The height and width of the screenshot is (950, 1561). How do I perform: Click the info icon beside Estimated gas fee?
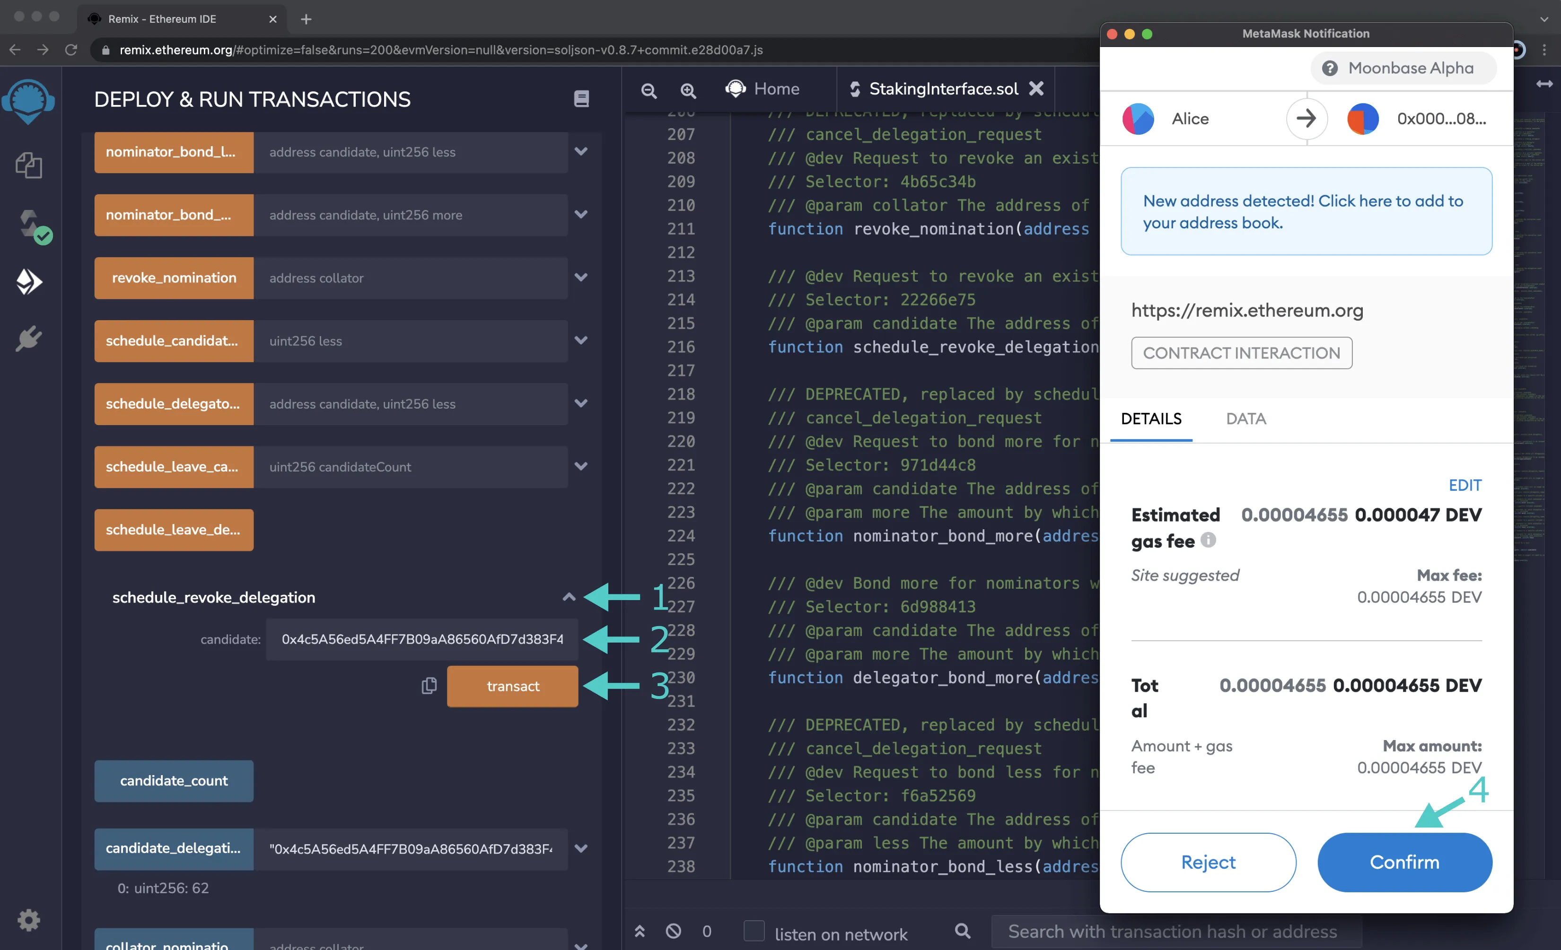1208,540
